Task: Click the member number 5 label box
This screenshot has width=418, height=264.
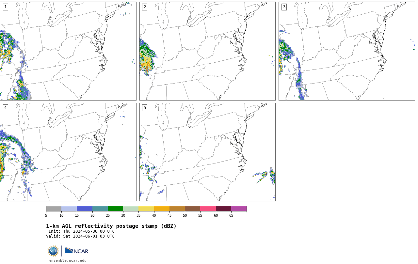Action: coord(145,108)
